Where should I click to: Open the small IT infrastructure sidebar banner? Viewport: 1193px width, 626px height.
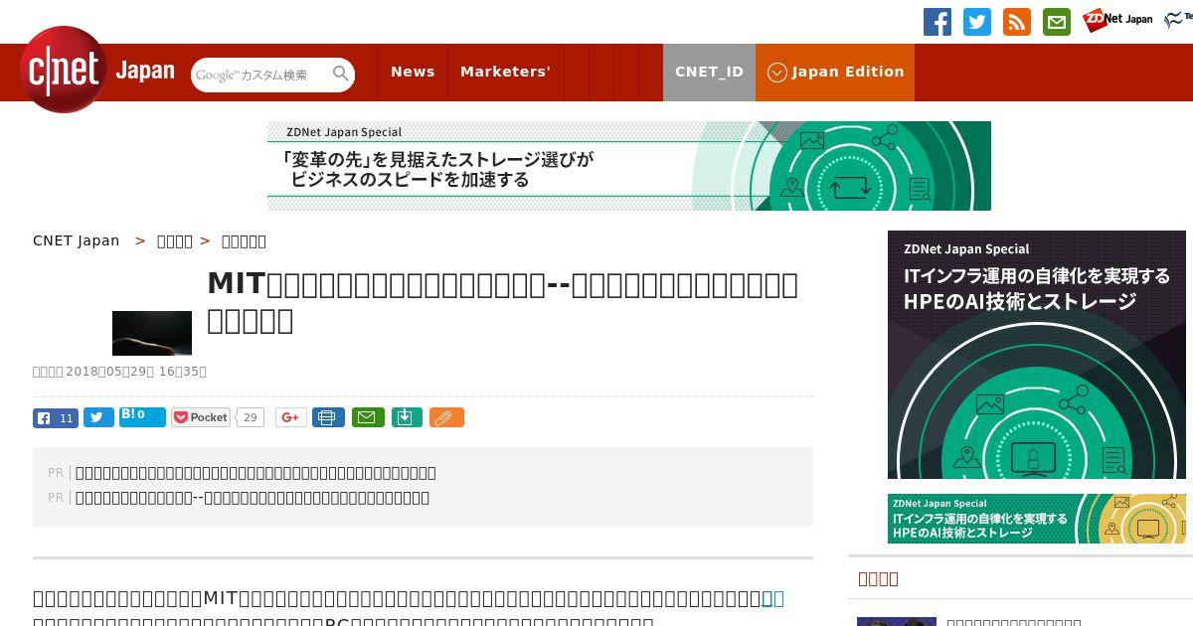tap(1037, 519)
